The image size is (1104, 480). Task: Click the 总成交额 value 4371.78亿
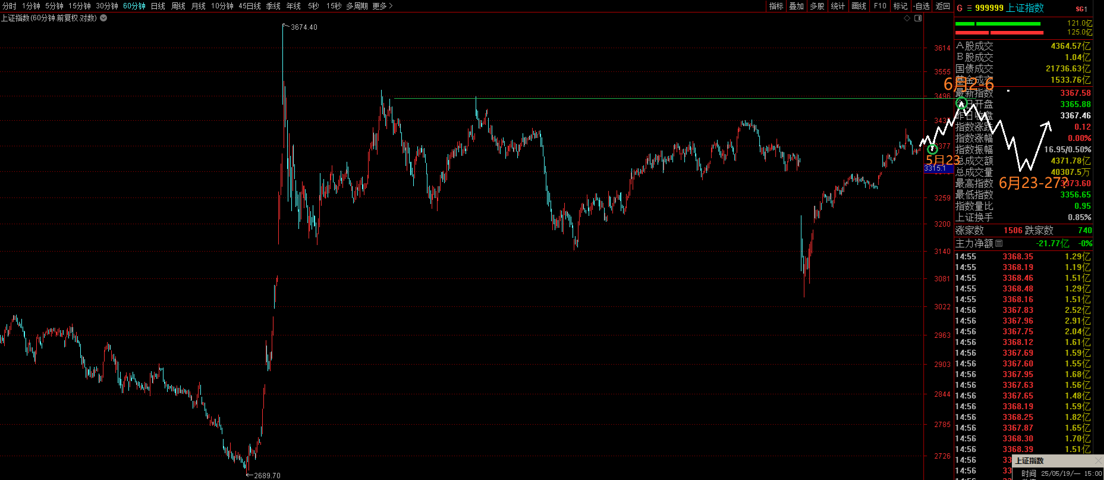[x=1071, y=161]
